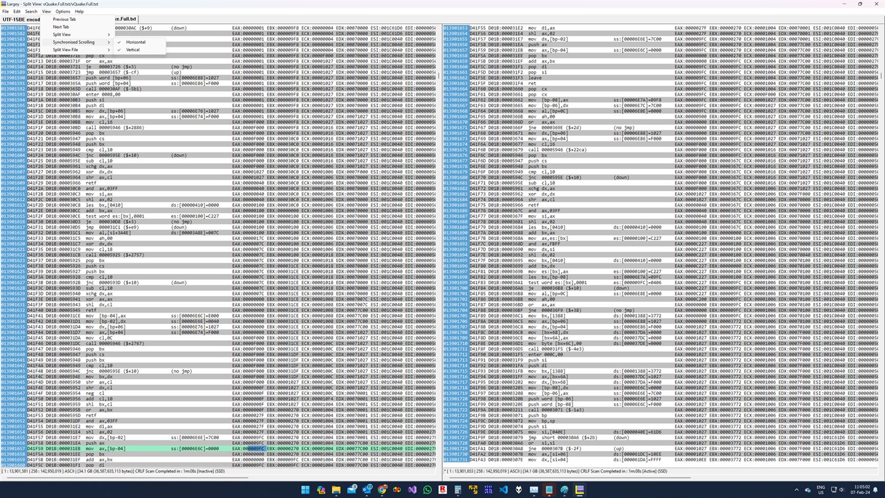Screen dimensions: 885x498
Task: Open the Options menu
Action: (x=63, y=11)
